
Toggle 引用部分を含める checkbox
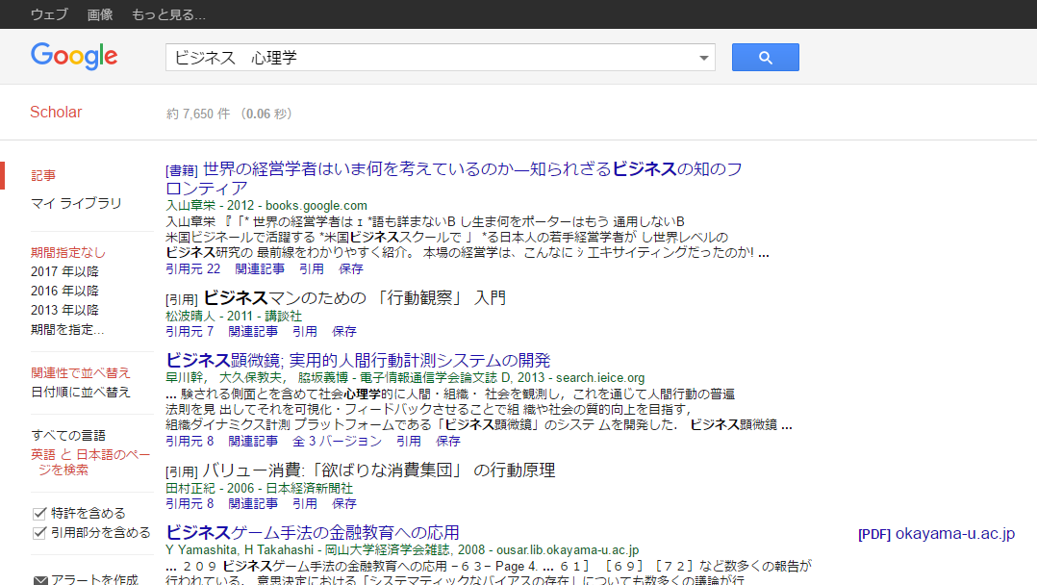click(39, 533)
